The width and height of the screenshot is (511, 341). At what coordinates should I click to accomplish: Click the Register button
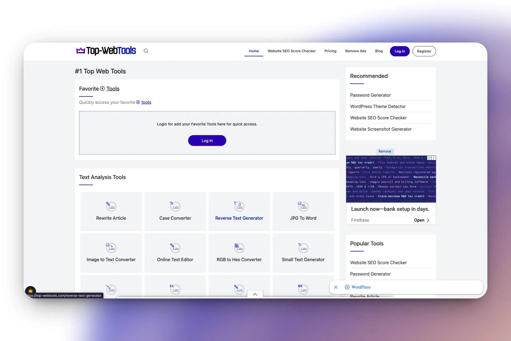pos(424,51)
